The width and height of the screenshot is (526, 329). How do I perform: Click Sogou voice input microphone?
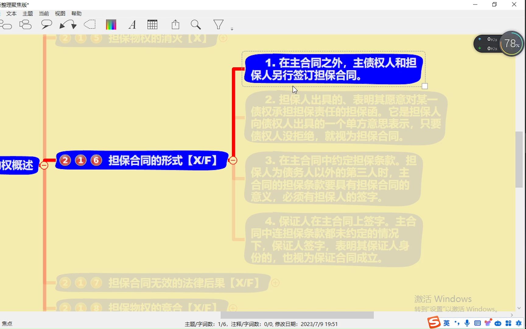coord(467,323)
